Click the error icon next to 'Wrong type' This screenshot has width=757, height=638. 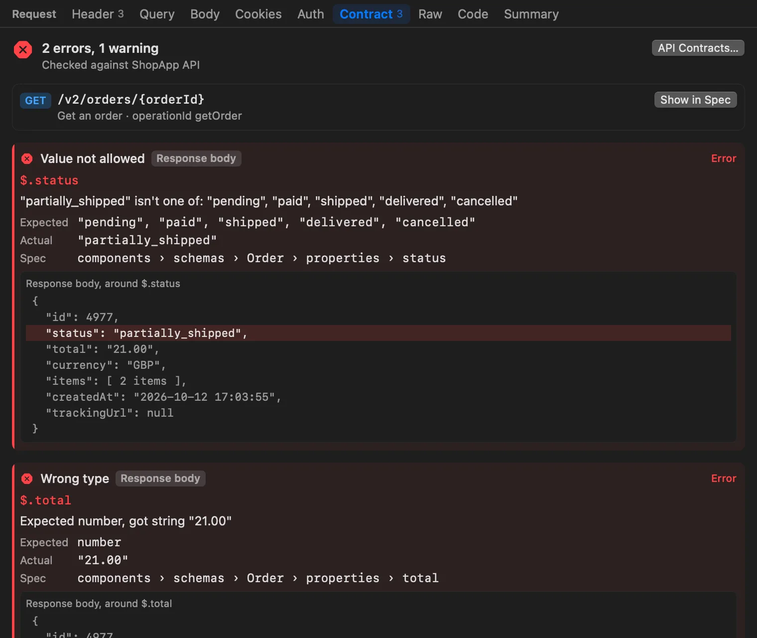[x=27, y=478]
